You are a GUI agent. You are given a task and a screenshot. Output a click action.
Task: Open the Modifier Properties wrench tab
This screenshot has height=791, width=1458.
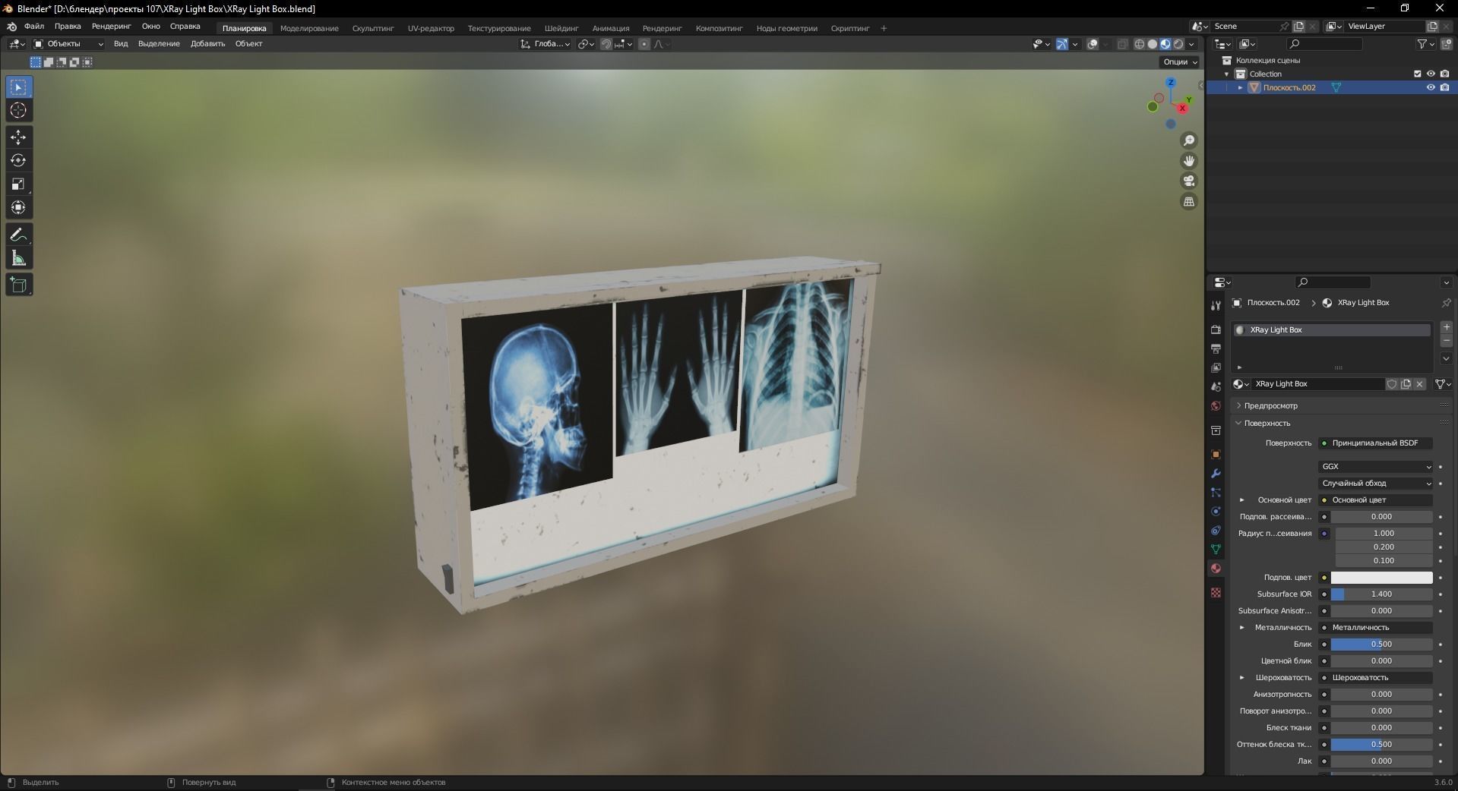pyautogui.click(x=1216, y=474)
